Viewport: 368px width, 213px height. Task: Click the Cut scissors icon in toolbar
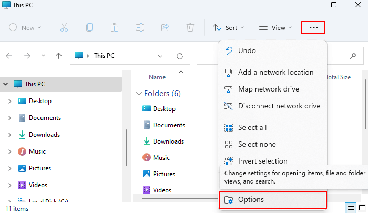64,27
